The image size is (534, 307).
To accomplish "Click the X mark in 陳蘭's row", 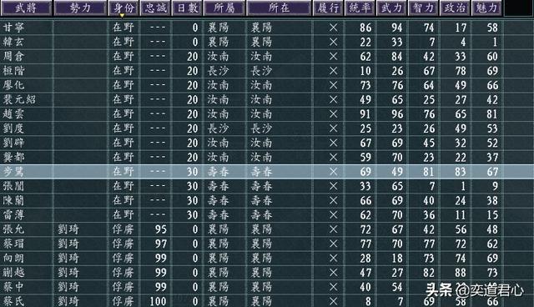I will coord(334,200).
